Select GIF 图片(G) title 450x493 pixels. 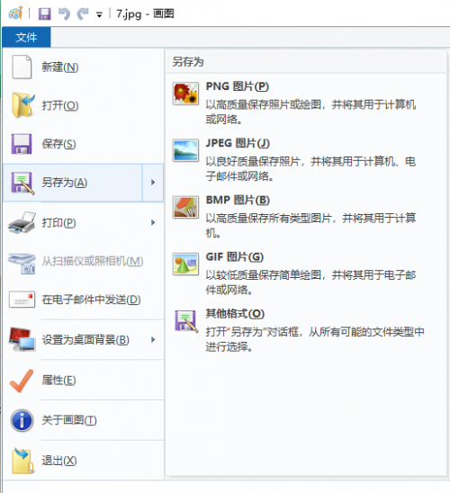[235, 257]
